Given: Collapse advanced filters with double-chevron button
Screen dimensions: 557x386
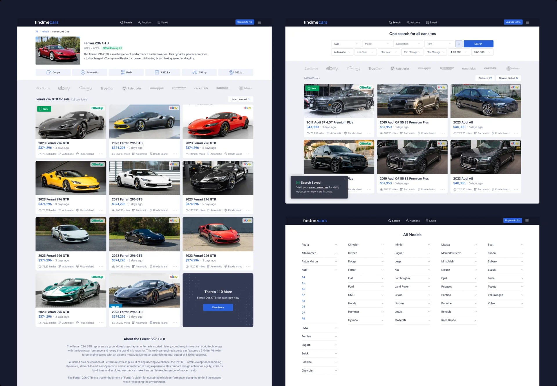Looking at the screenshot, I should click(459, 44).
